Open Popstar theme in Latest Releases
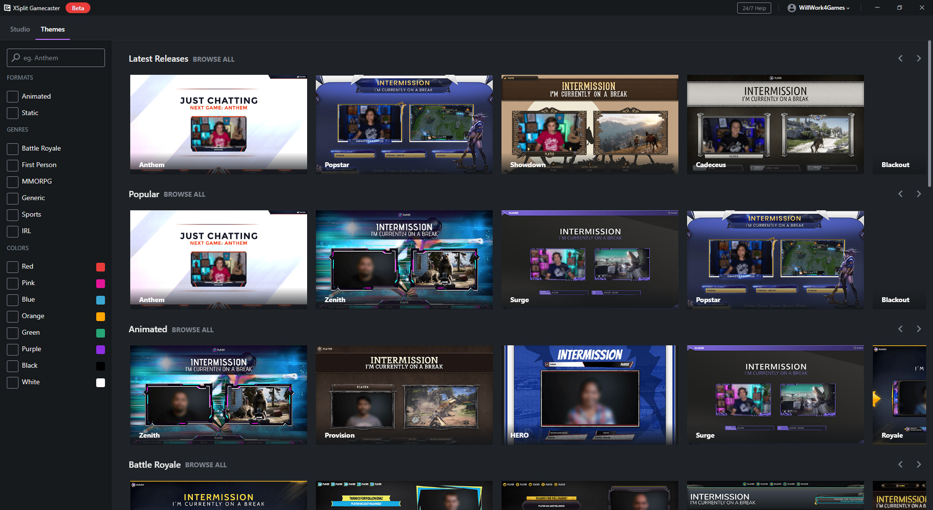This screenshot has width=933, height=510. (x=404, y=124)
